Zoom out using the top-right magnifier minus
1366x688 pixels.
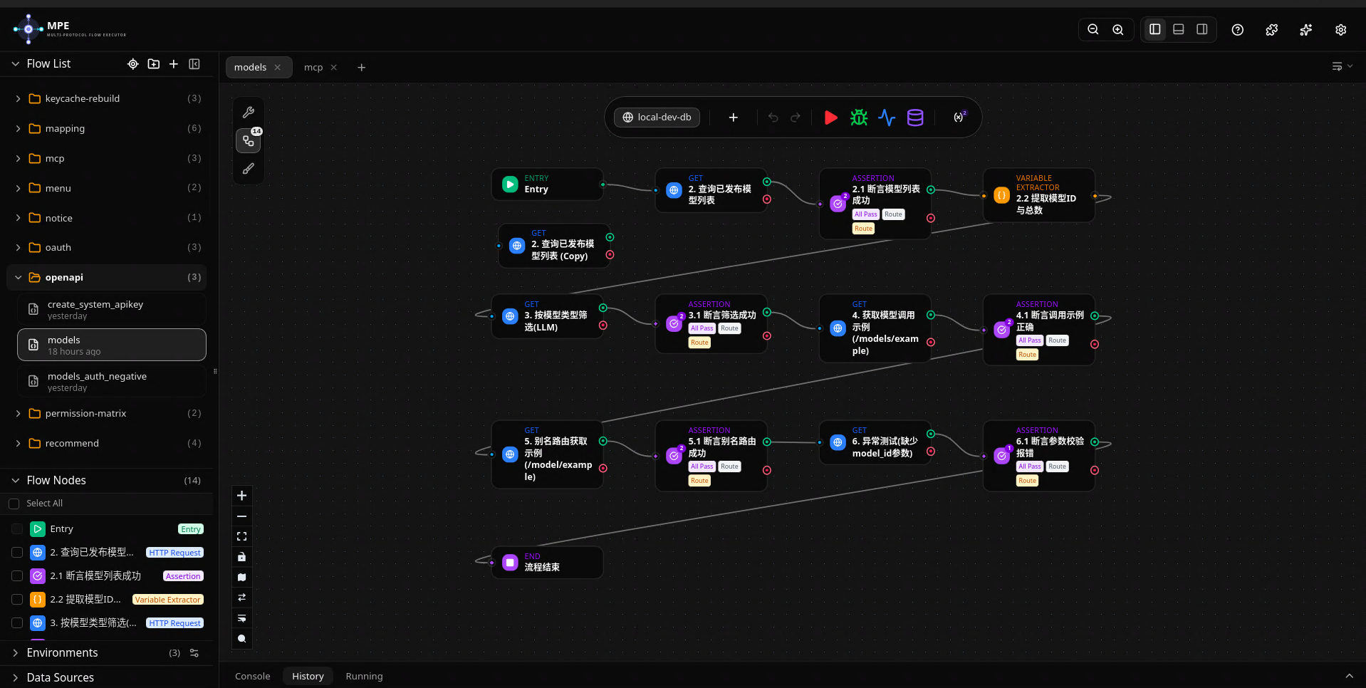click(x=1093, y=29)
